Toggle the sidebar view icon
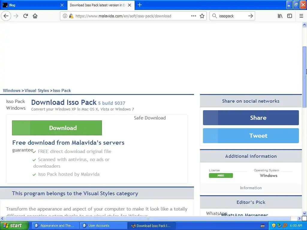The image size is (307, 230). coord(290,16)
